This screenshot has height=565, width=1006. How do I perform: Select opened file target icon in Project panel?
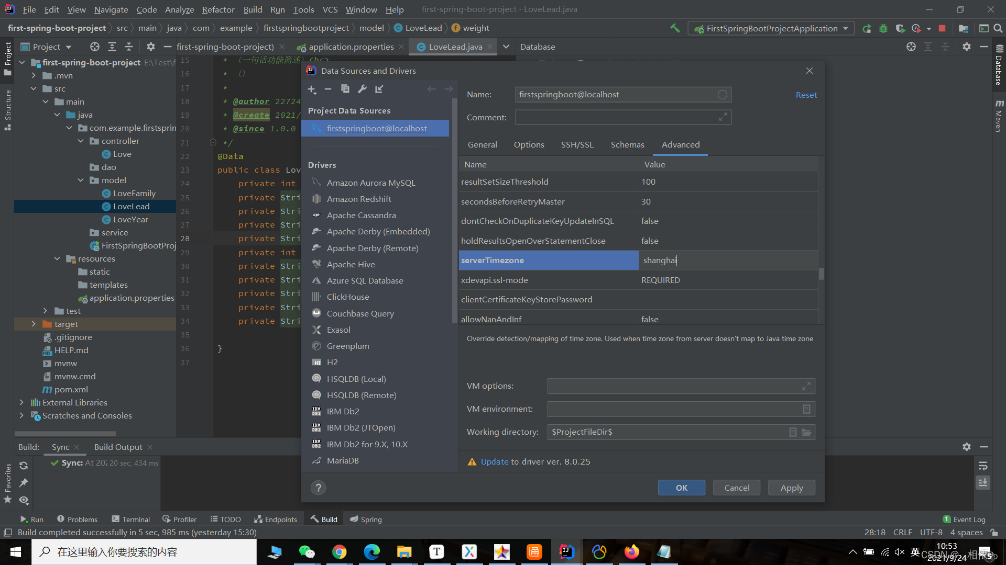coord(95,47)
